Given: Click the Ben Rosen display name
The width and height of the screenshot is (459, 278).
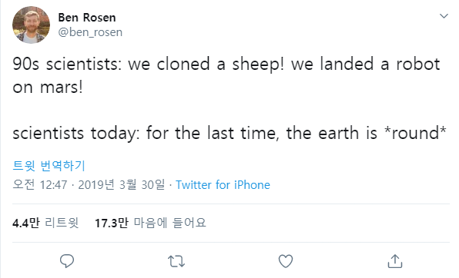Looking at the screenshot, I should (87, 18).
